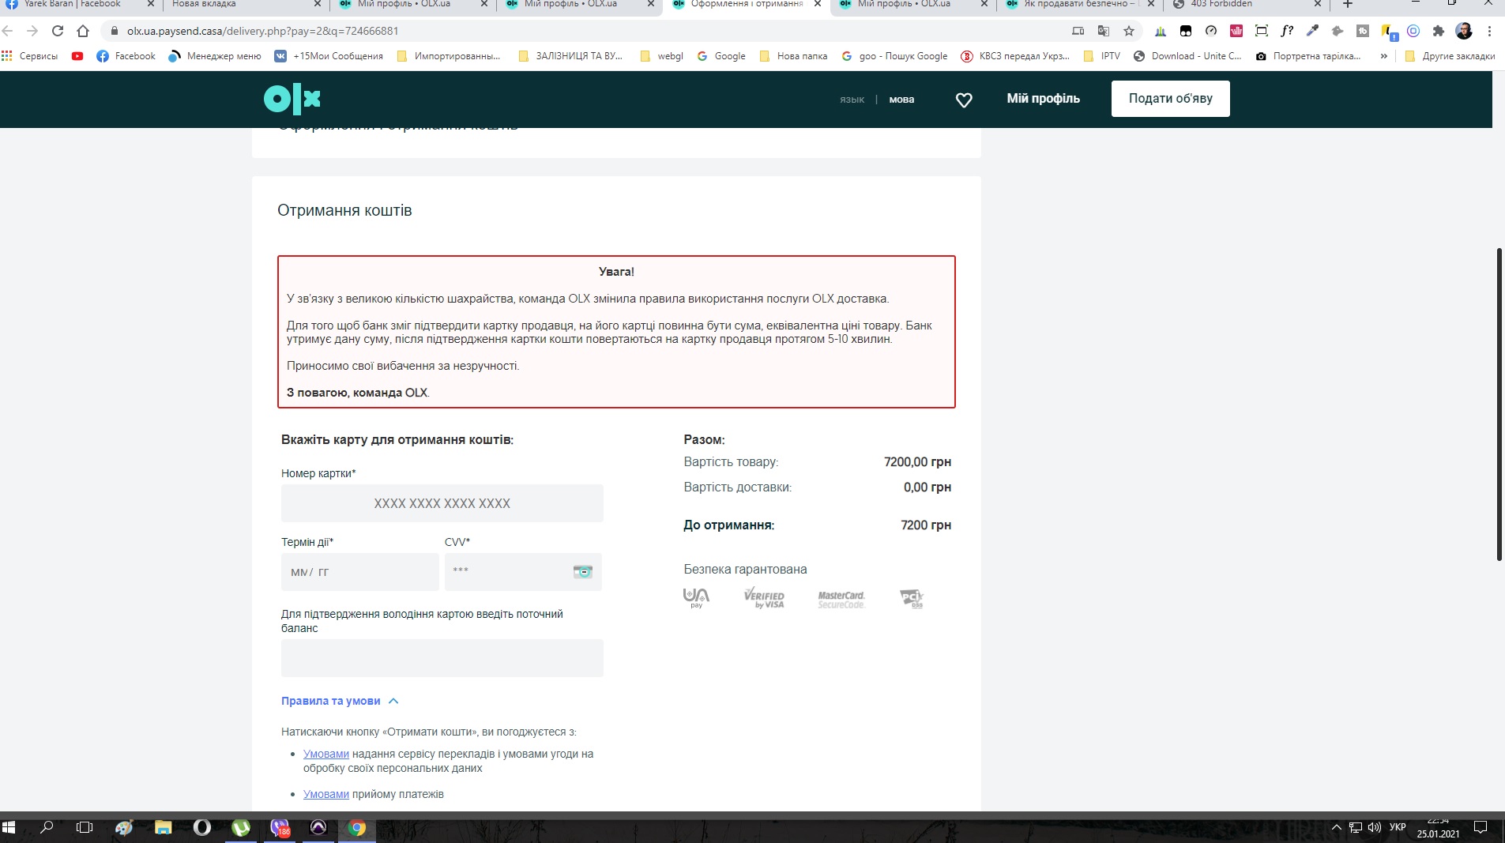This screenshot has width=1505, height=843.
Task: Reload the page in Chrome
Action: click(58, 31)
